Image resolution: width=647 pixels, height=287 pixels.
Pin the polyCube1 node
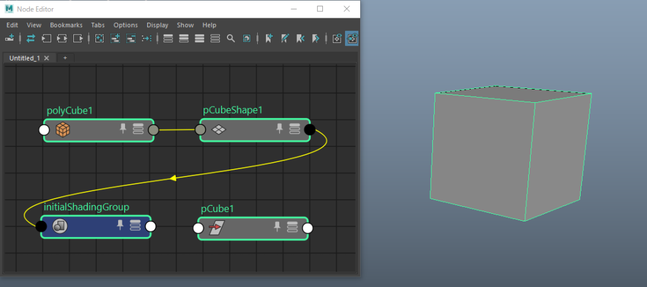tap(123, 128)
